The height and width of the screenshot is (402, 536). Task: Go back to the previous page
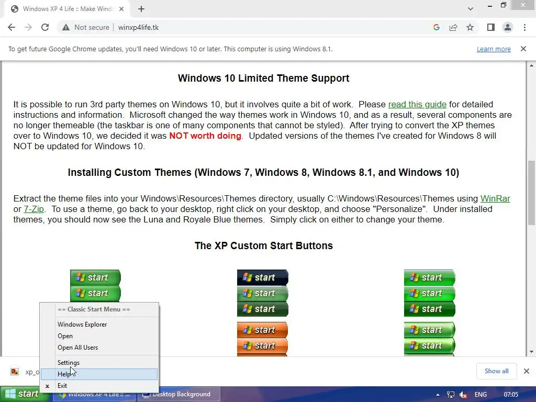pos(12,27)
